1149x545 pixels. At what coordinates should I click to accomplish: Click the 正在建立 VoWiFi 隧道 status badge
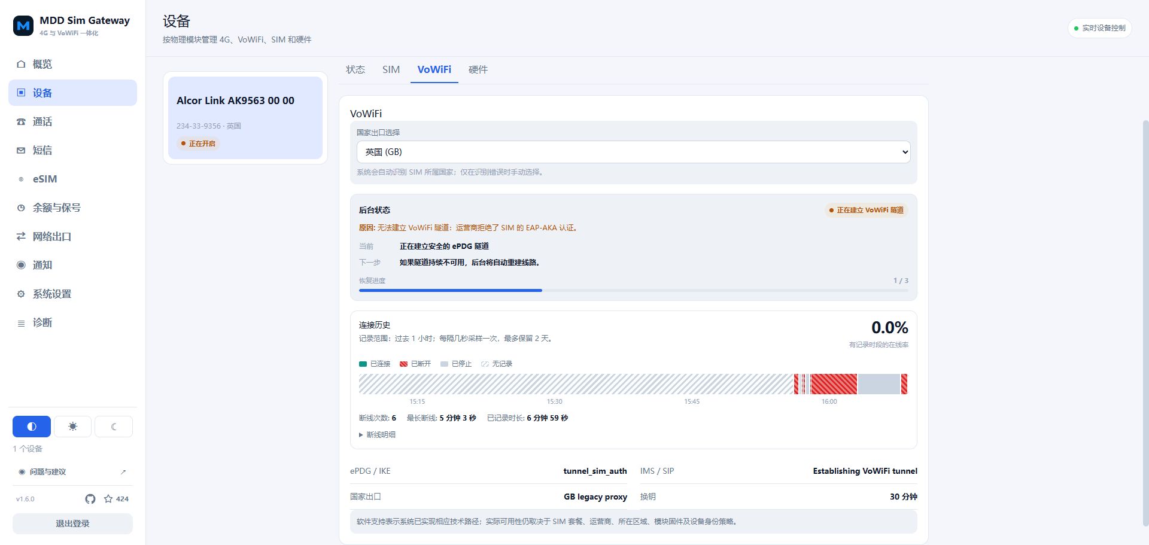866,210
